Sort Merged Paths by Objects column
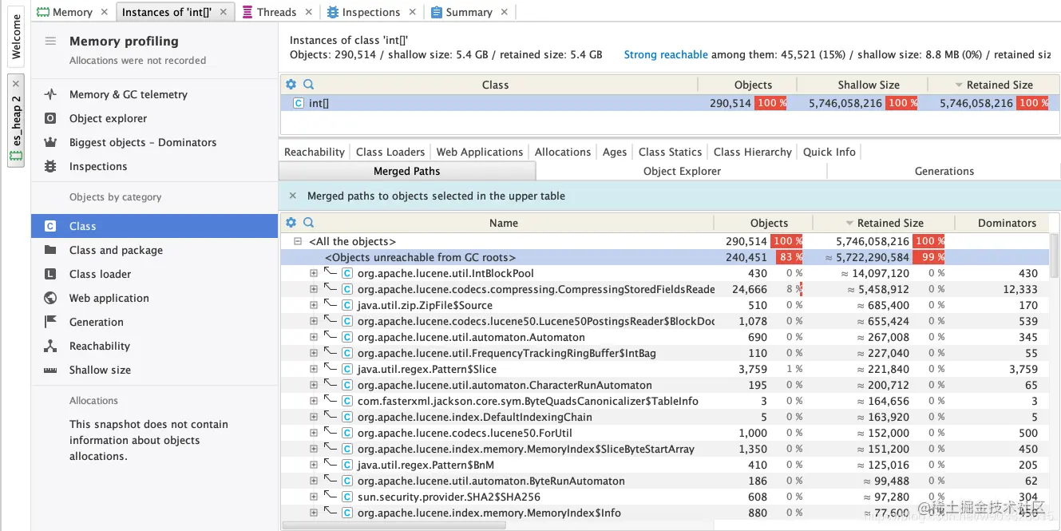This screenshot has width=1061, height=531. [x=763, y=223]
